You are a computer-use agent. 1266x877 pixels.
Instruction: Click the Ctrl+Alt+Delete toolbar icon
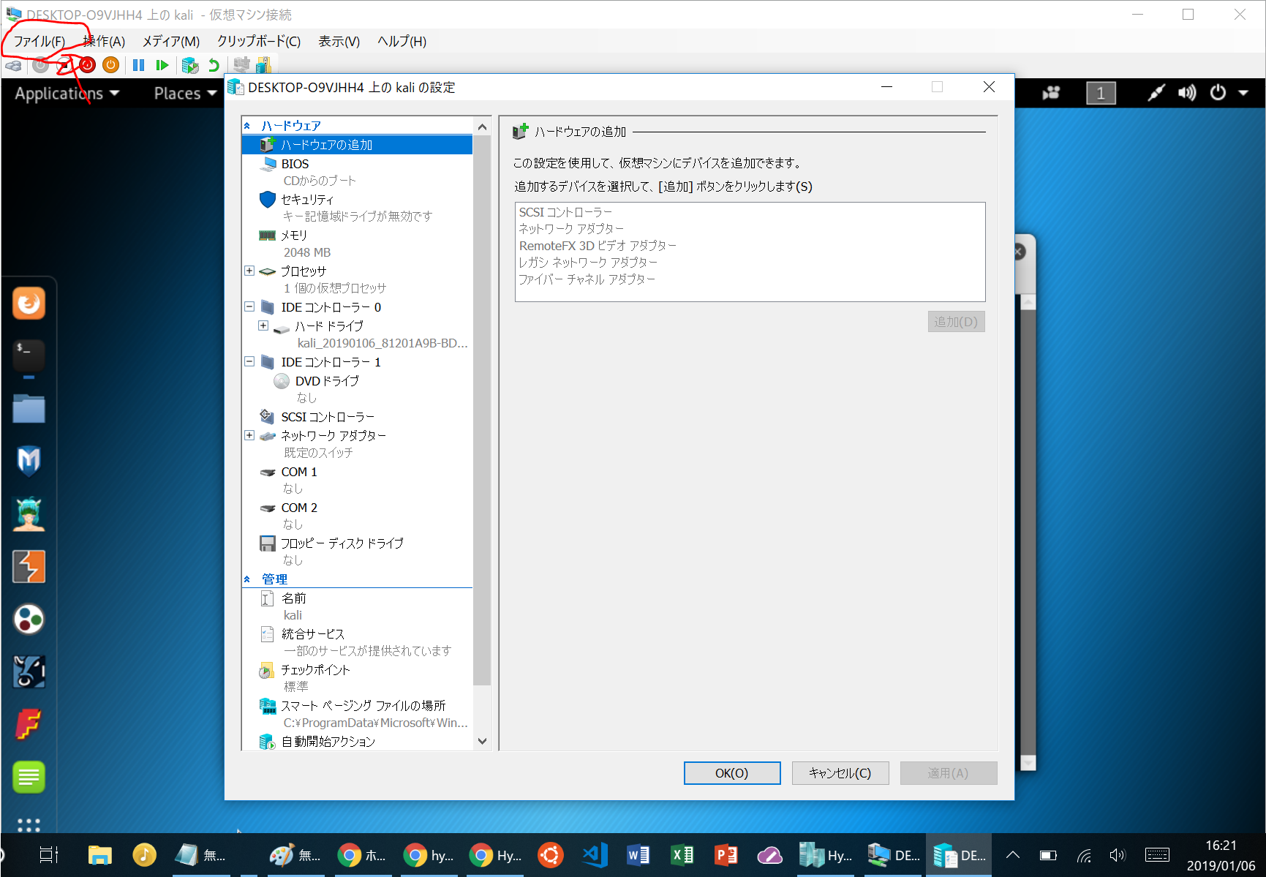point(13,65)
